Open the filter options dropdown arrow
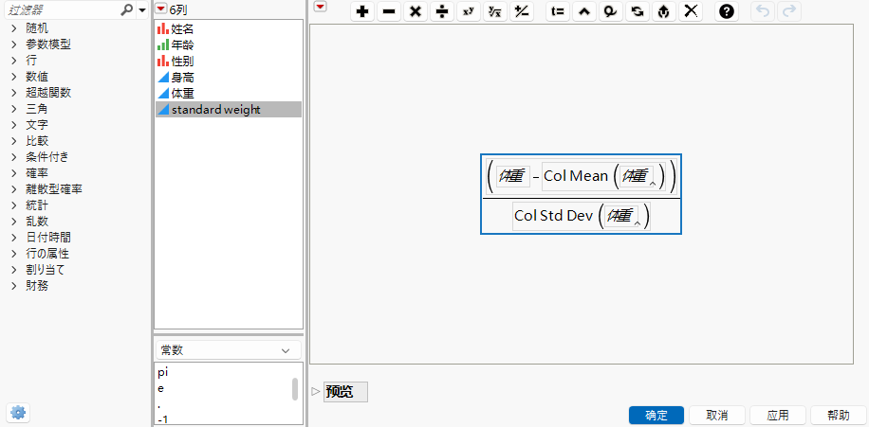 point(142,10)
